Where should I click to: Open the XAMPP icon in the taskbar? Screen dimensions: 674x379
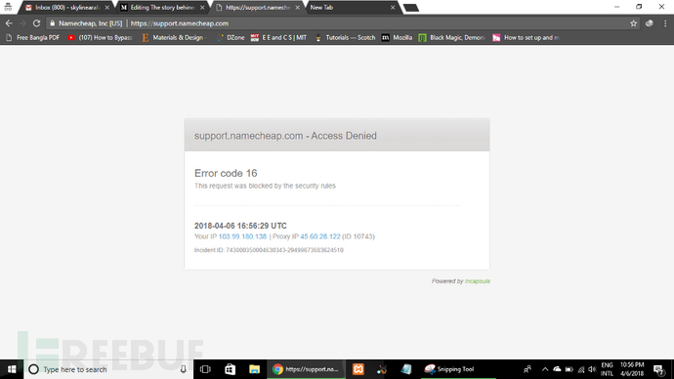click(358, 369)
